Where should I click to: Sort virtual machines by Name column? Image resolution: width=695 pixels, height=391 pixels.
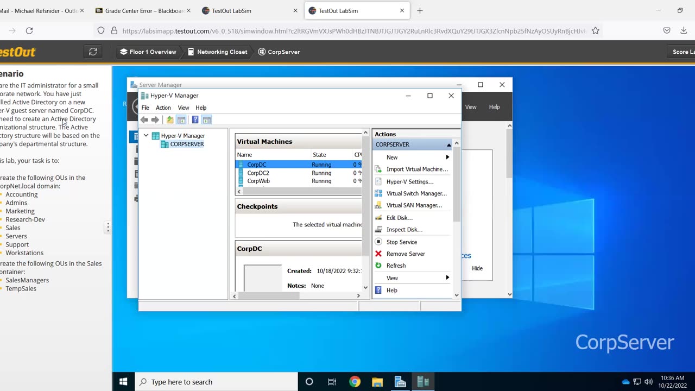[x=273, y=155]
